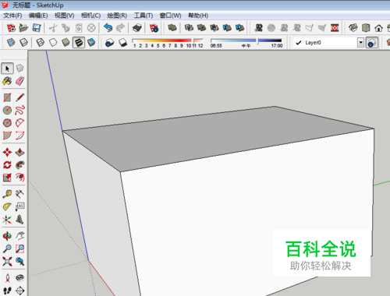Choose the Rotate tool
Viewport: 390px width, 296px height.
pyautogui.click(x=7, y=165)
